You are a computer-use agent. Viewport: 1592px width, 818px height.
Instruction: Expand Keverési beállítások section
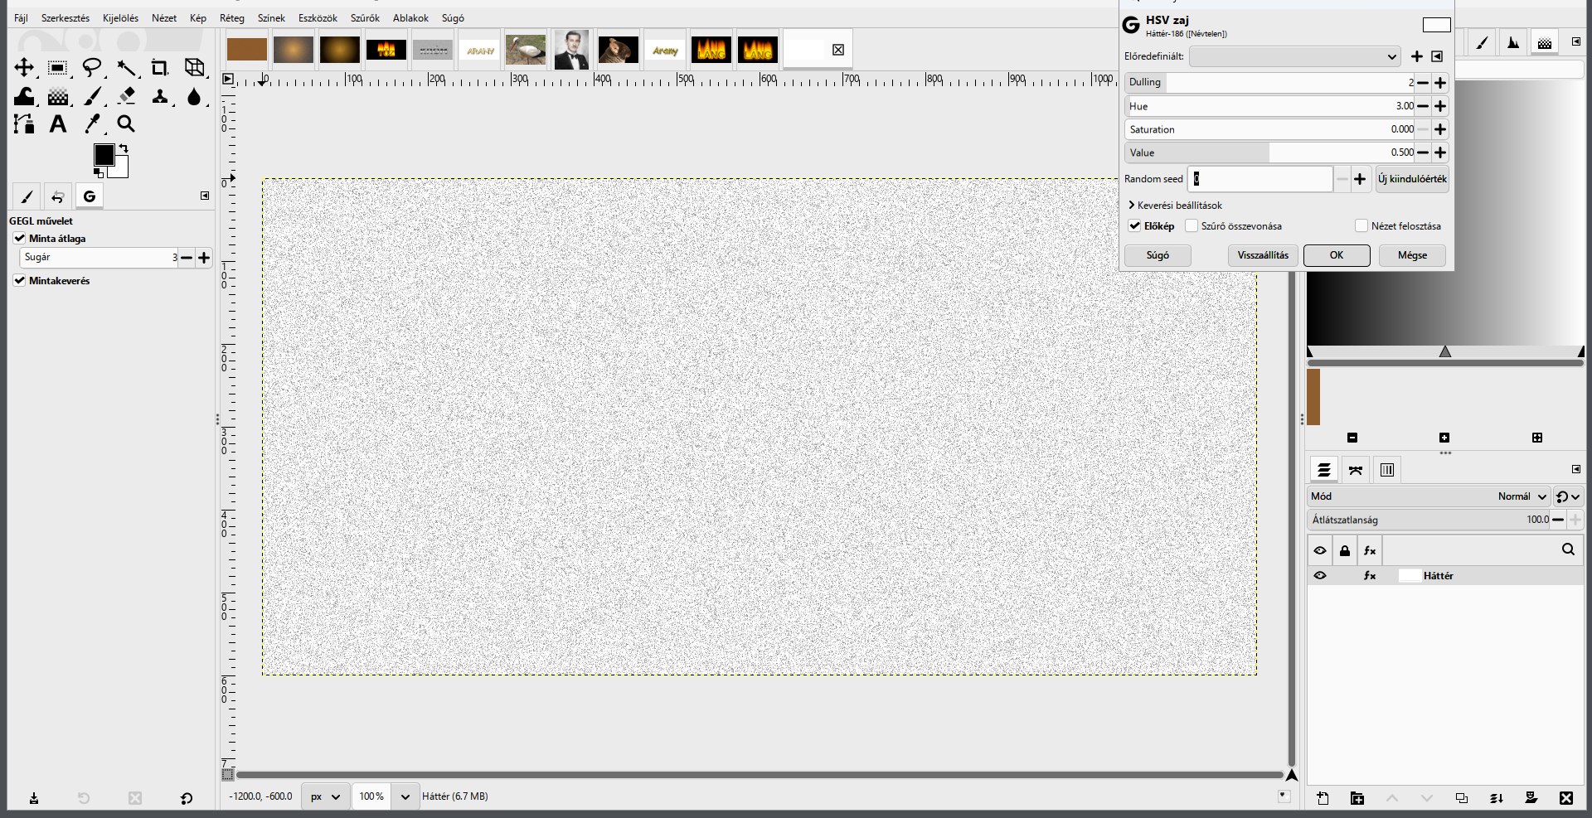[x=1175, y=205]
